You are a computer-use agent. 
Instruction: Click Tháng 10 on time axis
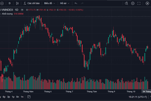tap(131, 91)
